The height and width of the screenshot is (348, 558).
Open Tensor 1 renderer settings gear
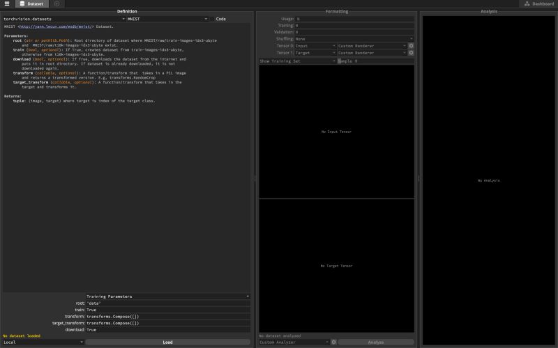(411, 53)
